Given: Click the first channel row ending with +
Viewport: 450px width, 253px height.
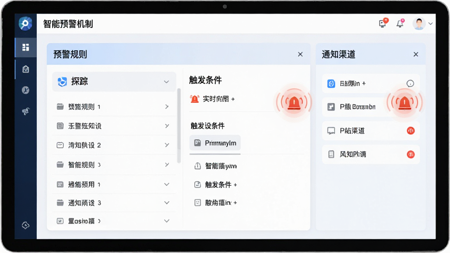Looking at the screenshot, I should 371,83.
